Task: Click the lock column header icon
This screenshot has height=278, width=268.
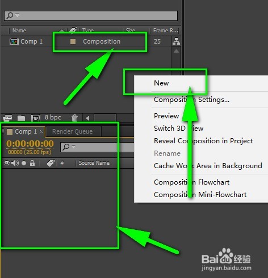Action: [x=32, y=163]
